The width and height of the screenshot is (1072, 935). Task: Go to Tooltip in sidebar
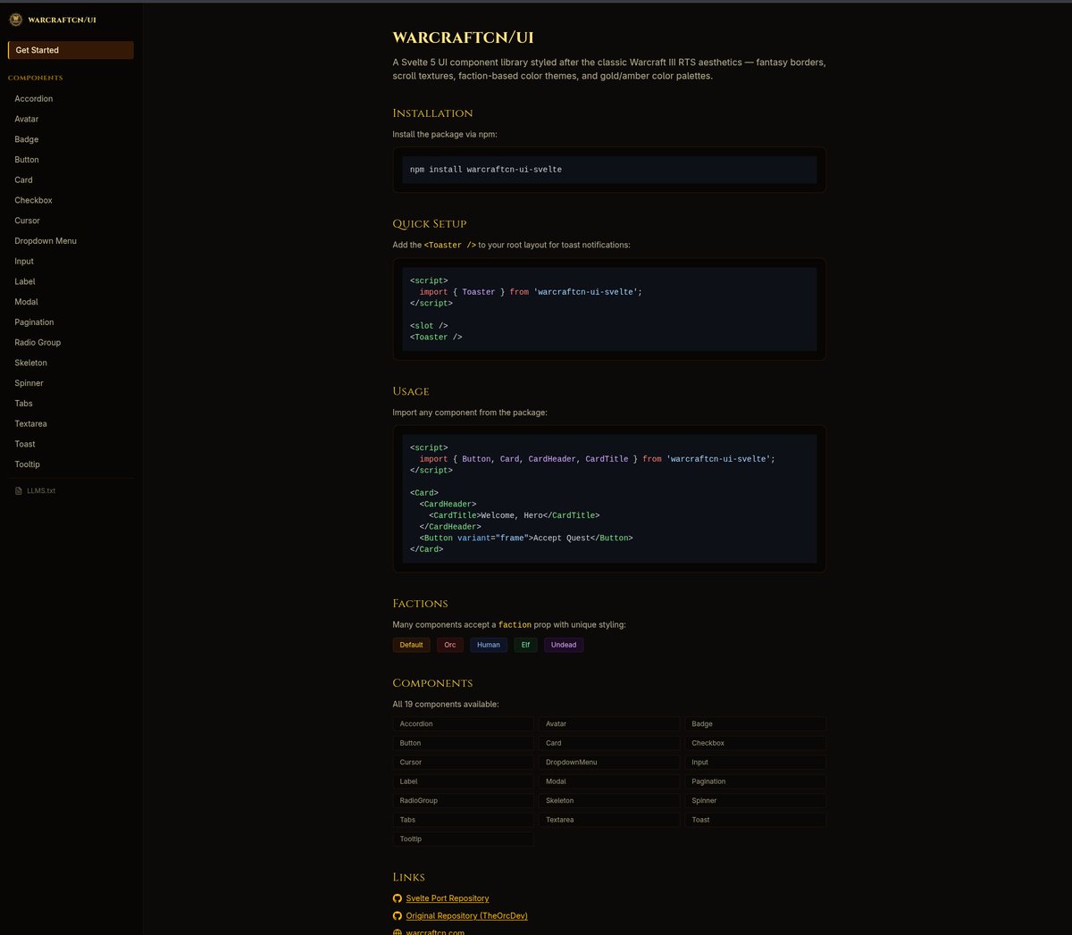click(x=71, y=464)
